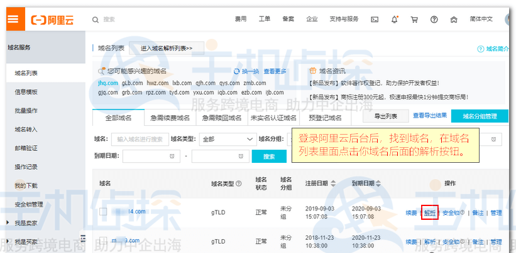Switch to 预登记域名 tab
Viewport: 516px width, 253px height.
point(326,118)
